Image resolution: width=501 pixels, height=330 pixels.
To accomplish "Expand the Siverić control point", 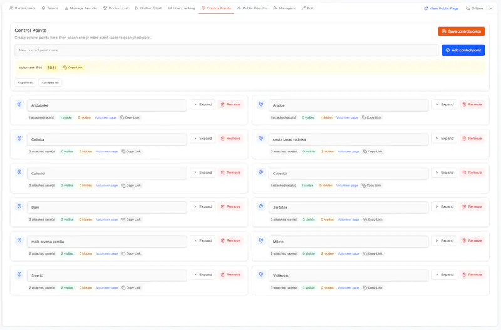I will [203, 275].
